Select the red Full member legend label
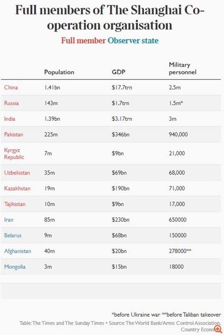 83,40
